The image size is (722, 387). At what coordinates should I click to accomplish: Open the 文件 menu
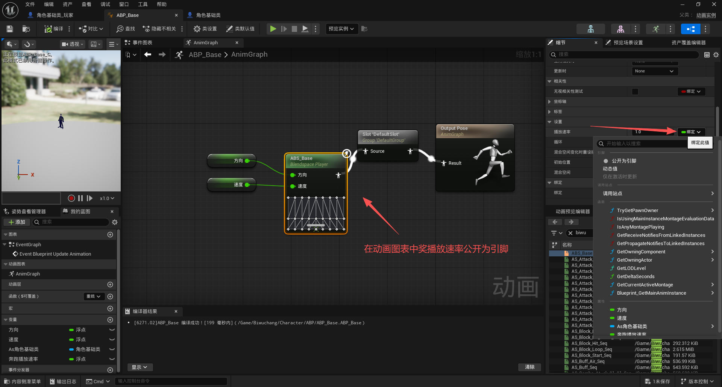pos(30,5)
